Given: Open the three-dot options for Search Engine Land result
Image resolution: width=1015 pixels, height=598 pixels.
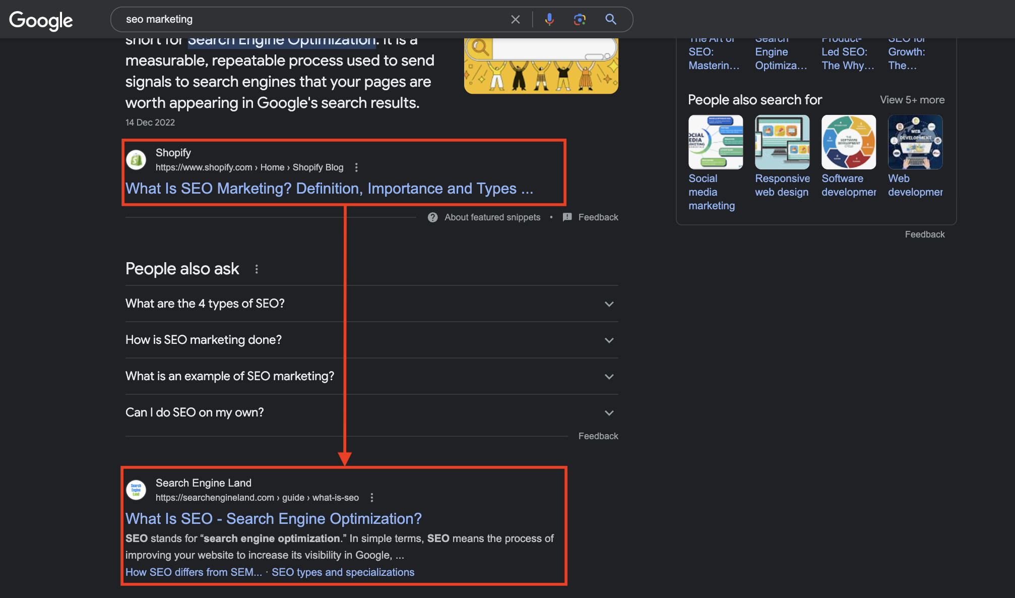Looking at the screenshot, I should 371,498.
